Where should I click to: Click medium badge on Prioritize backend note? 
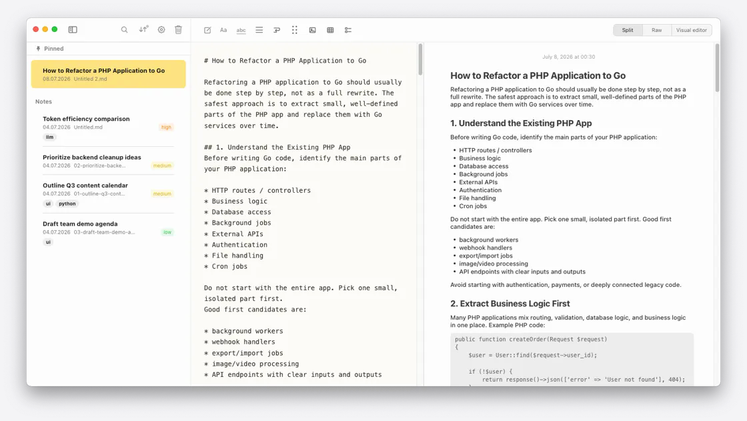162,165
